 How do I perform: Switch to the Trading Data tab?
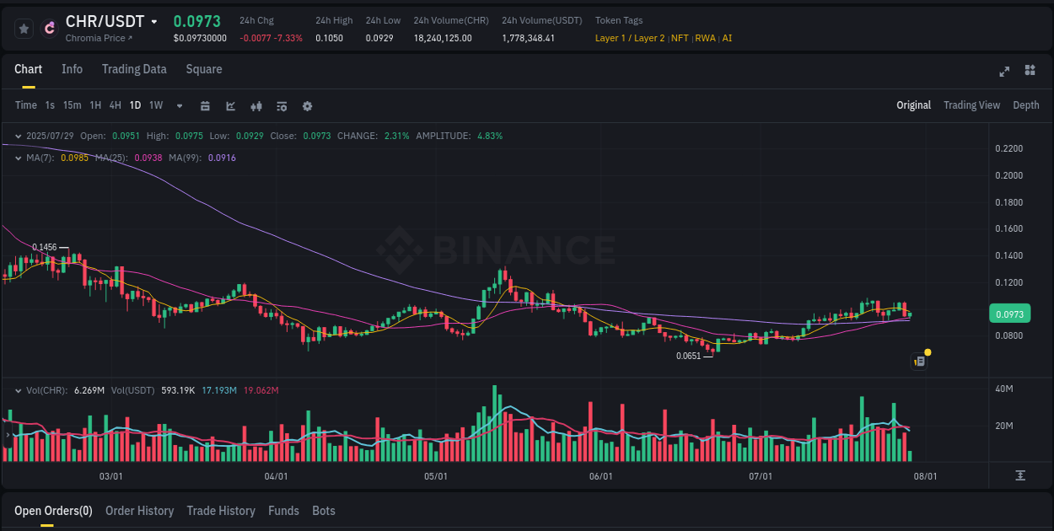pos(134,69)
